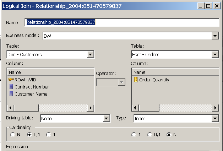Open the Dim - Customers table dropdown
223x151 pixels.
coord(90,54)
